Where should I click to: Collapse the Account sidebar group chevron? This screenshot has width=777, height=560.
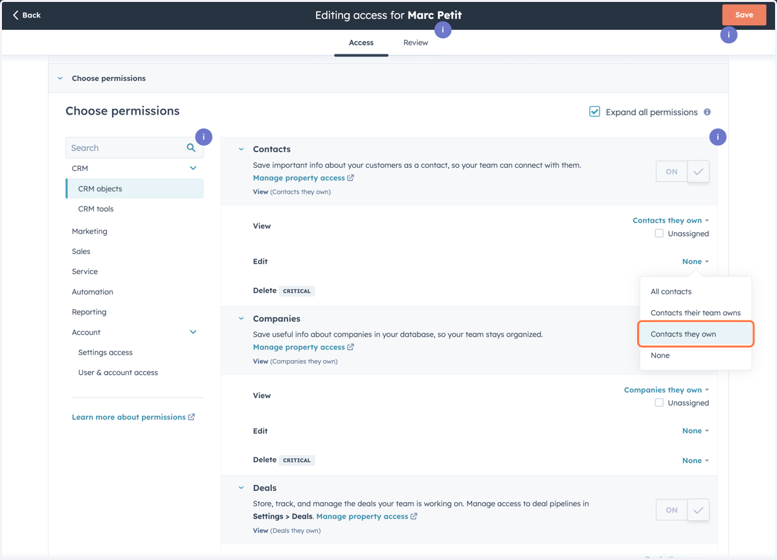coord(193,332)
